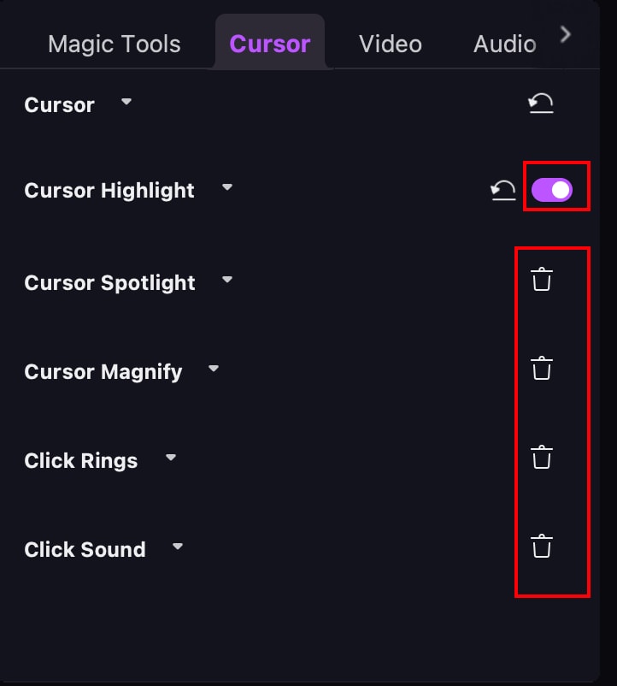617x686 pixels.
Task: Expand the Click Rings section arrow
Action: pos(171,458)
